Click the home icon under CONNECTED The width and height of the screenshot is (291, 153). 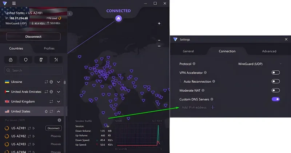click(119, 18)
